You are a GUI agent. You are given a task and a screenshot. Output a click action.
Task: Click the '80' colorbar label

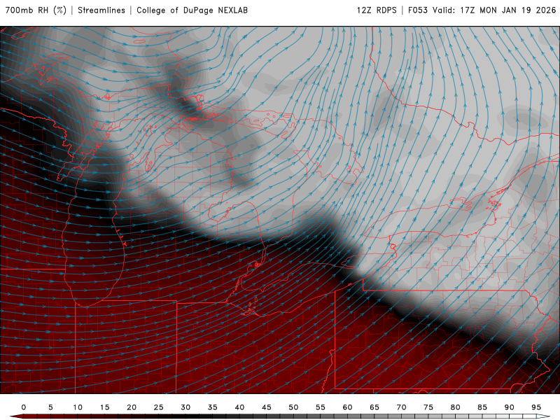coord(456,407)
